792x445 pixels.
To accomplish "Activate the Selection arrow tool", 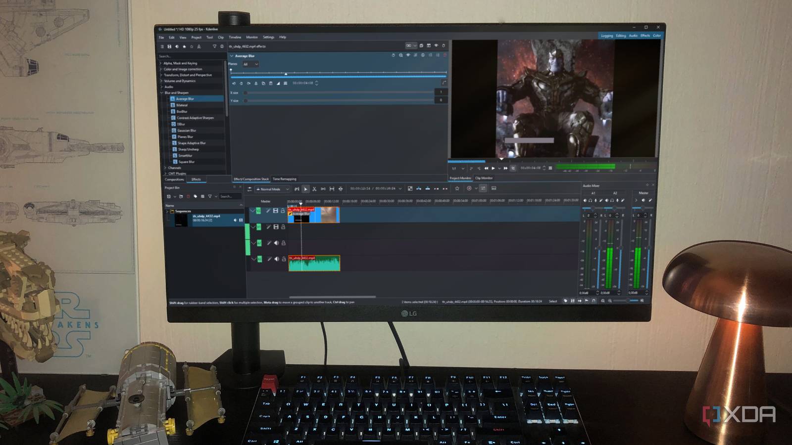I will coord(305,189).
